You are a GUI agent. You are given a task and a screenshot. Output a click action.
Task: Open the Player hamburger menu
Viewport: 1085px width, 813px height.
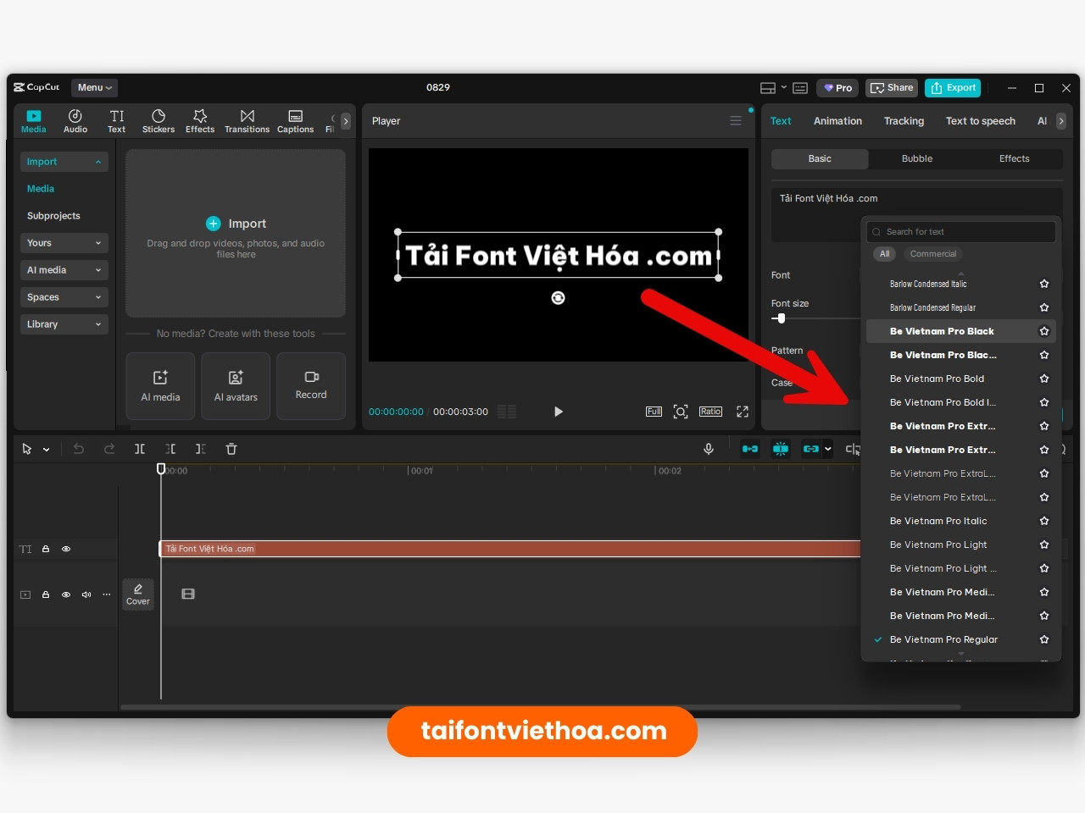pos(736,121)
